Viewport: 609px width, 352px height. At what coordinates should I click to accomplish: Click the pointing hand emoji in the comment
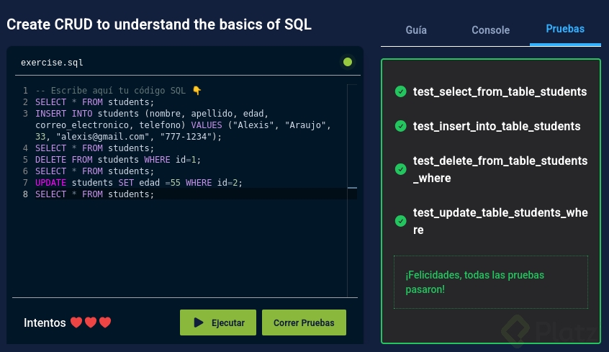click(197, 91)
